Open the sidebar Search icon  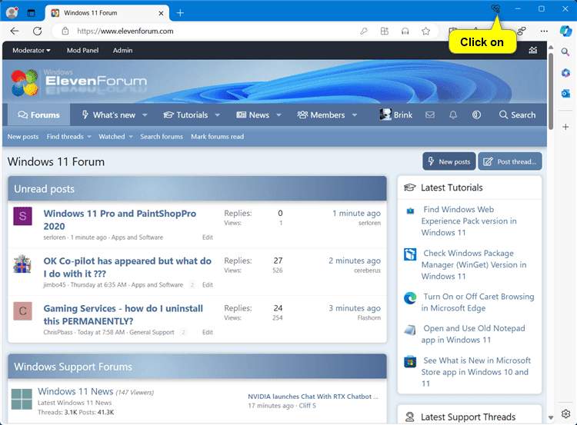click(x=565, y=51)
